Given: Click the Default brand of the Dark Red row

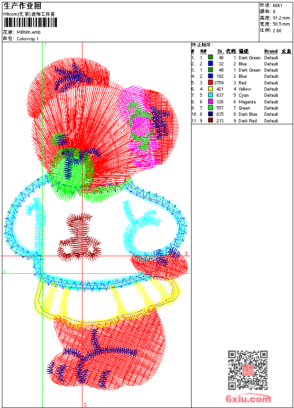Looking at the screenshot, I should (x=271, y=121).
